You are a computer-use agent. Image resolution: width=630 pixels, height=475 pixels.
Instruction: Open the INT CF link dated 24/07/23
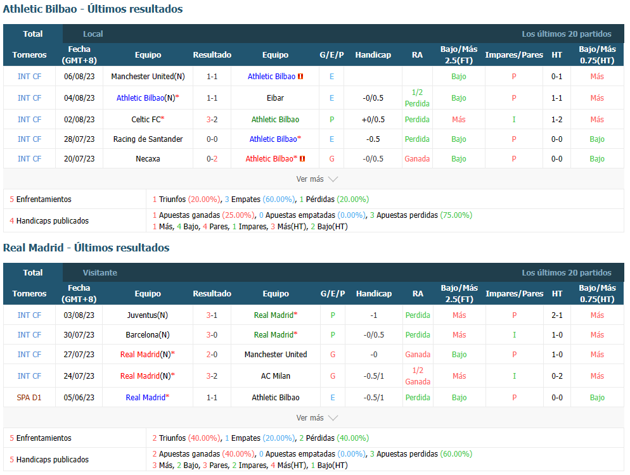point(29,376)
